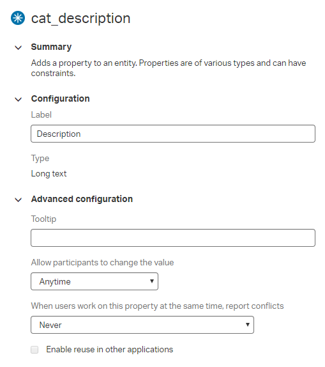The width and height of the screenshot is (325, 367).
Task: Click the empty Tooltip text field
Action: click(x=173, y=238)
